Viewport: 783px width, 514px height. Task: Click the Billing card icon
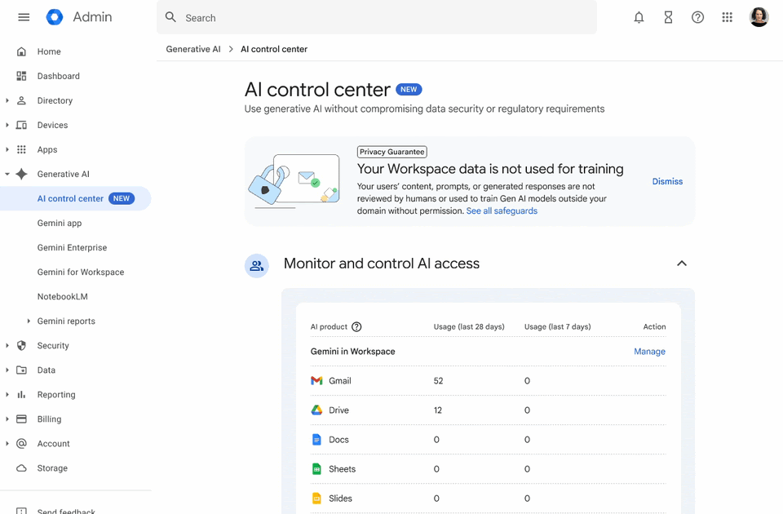(21, 419)
